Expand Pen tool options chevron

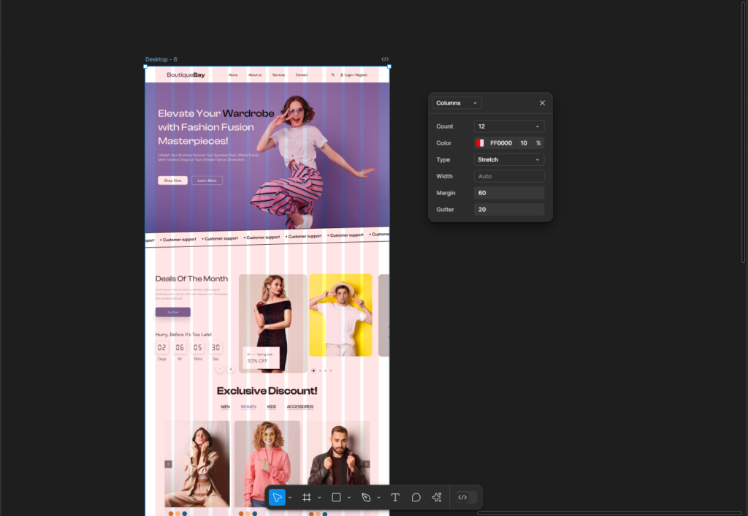(x=379, y=498)
